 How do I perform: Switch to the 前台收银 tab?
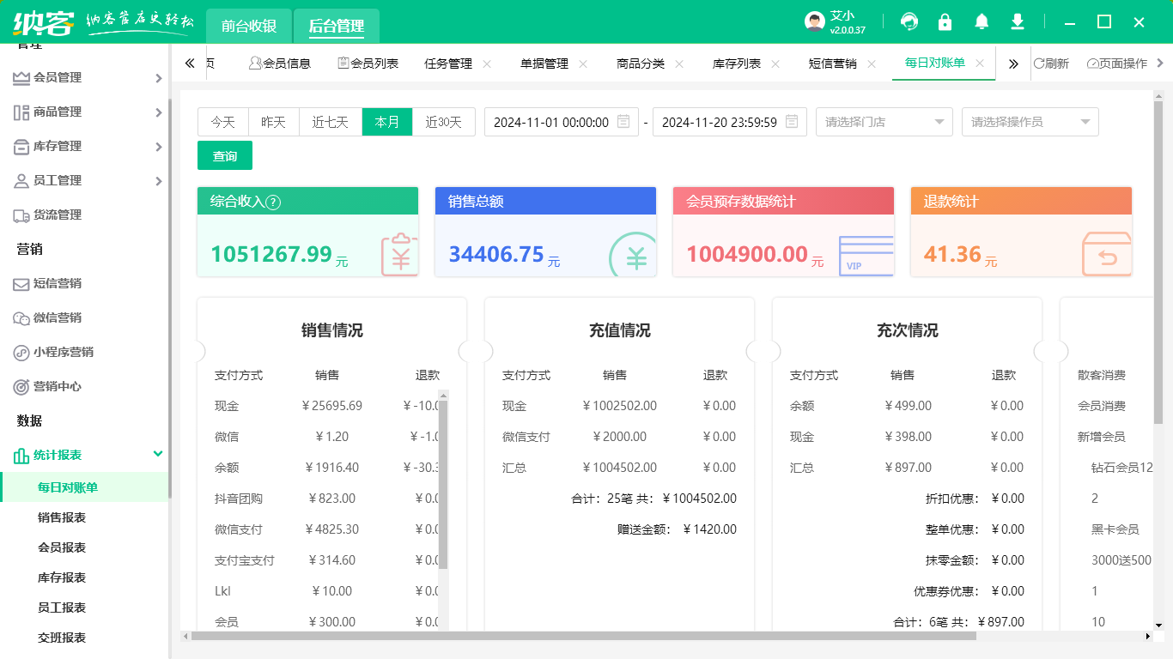(249, 26)
